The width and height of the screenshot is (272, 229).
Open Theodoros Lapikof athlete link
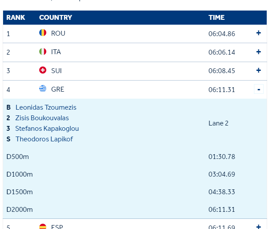point(44,139)
